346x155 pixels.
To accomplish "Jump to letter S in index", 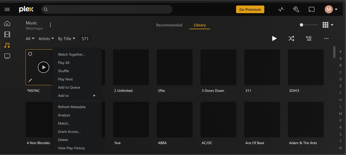I will 340,134.
